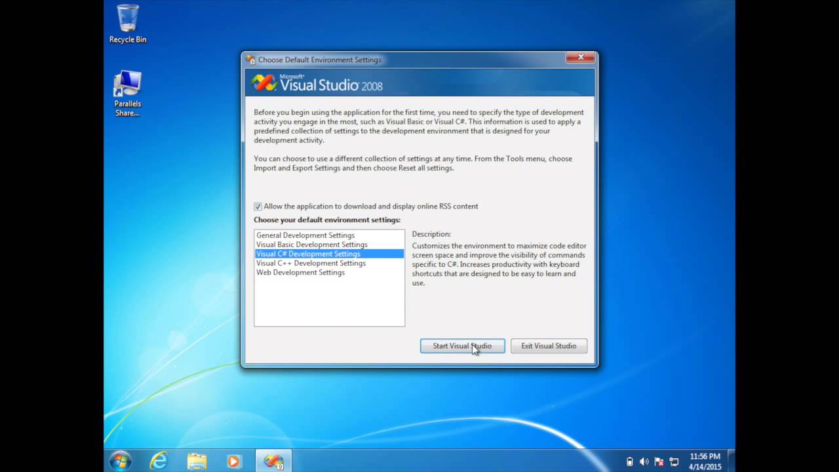Click the Start Visual Studio button

pyautogui.click(x=462, y=346)
